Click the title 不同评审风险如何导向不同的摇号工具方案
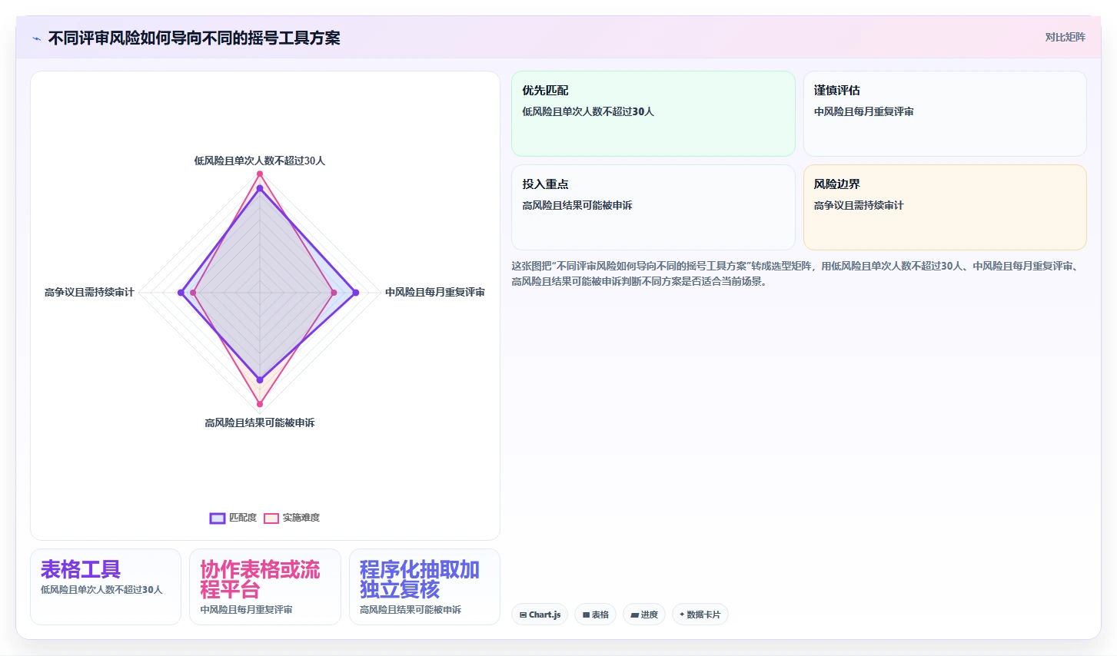The width and height of the screenshot is (1117, 656). pos(194,38)
